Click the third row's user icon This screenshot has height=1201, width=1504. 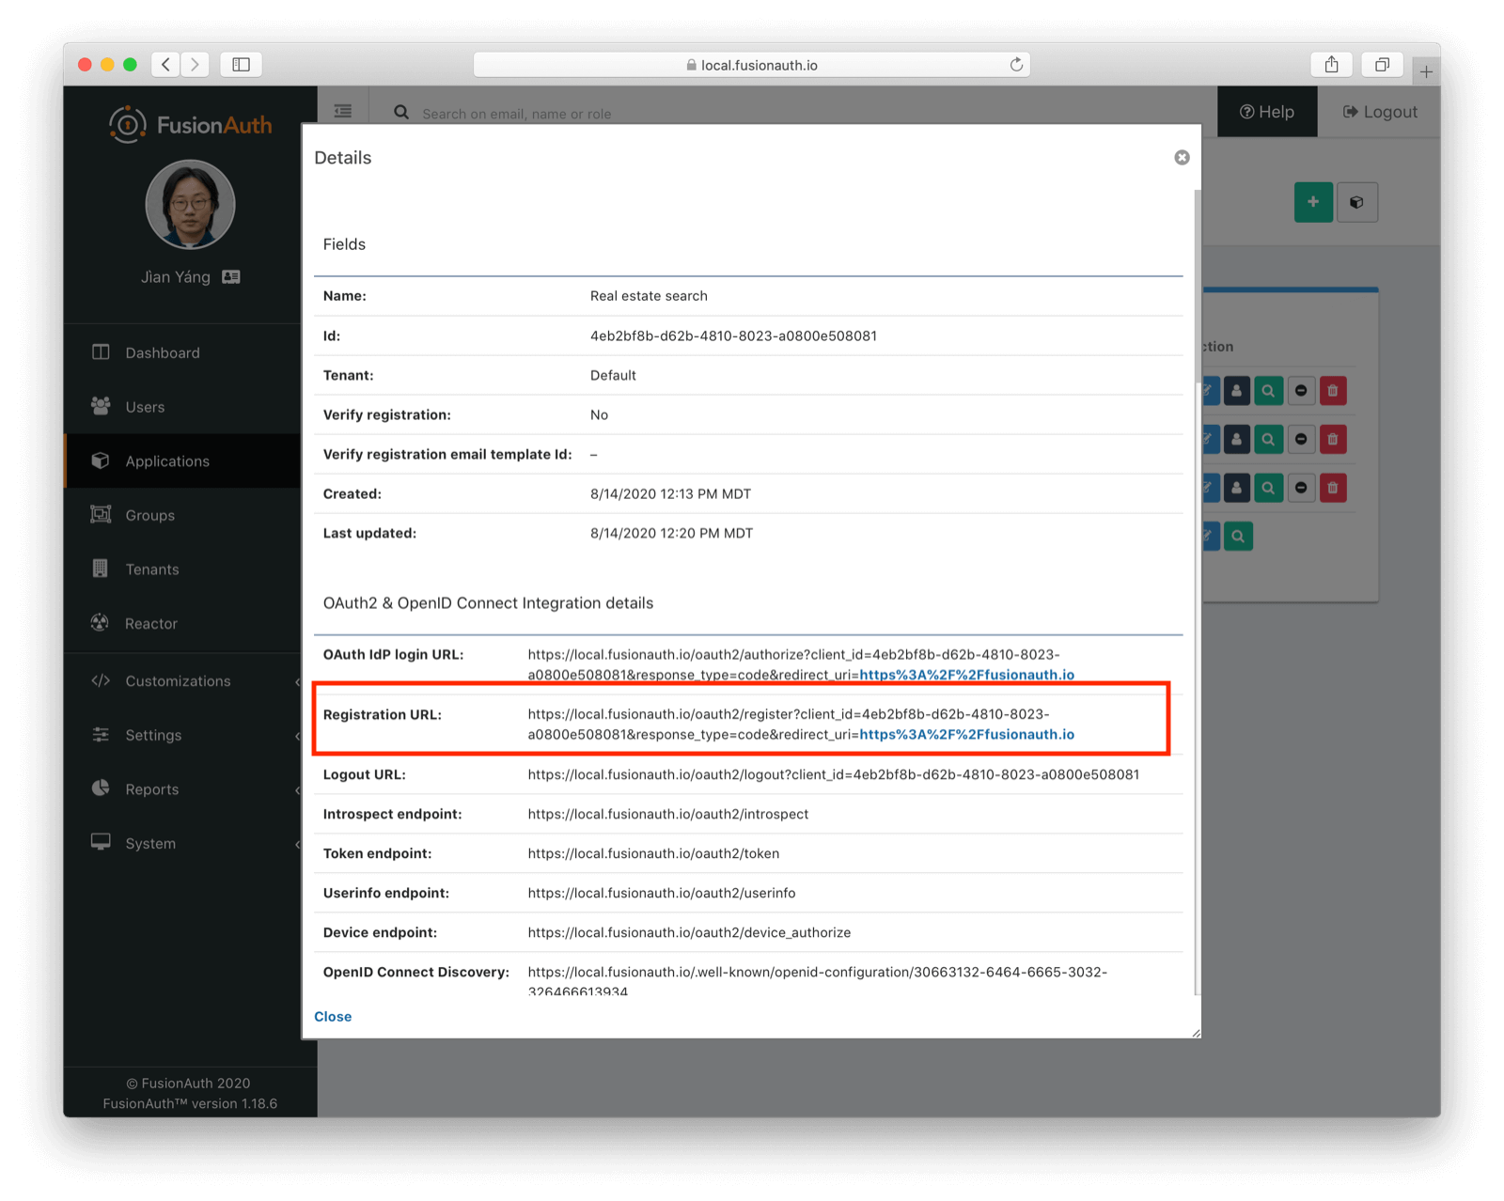(1236, 488)
